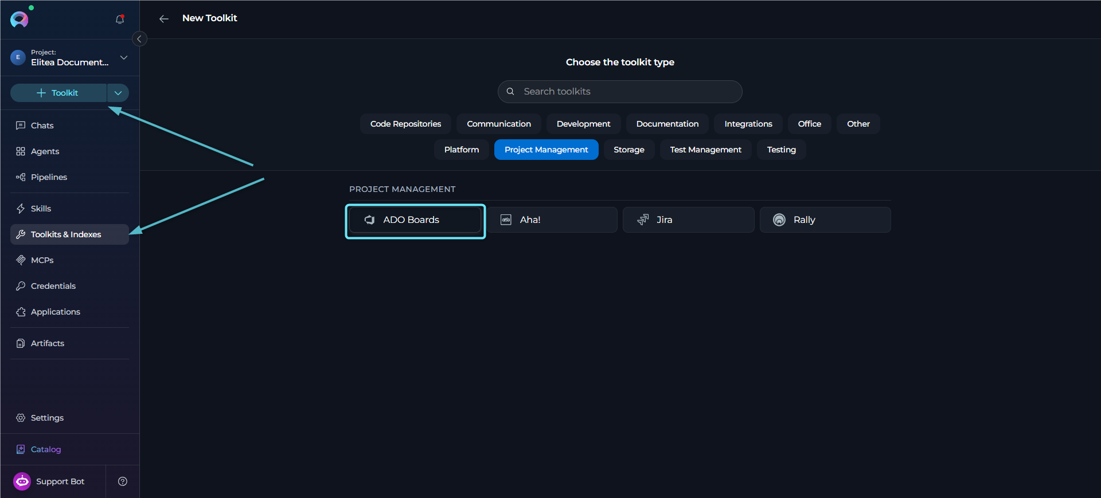1101x498 pixels.
Task: Filter by Other category
Action: click(x=858, y=124)
